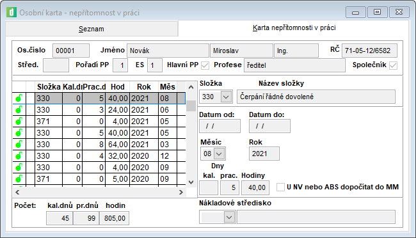Select month cell 03 in the table
The width and height of the screenshot is (416, 238).
(168, 145)
